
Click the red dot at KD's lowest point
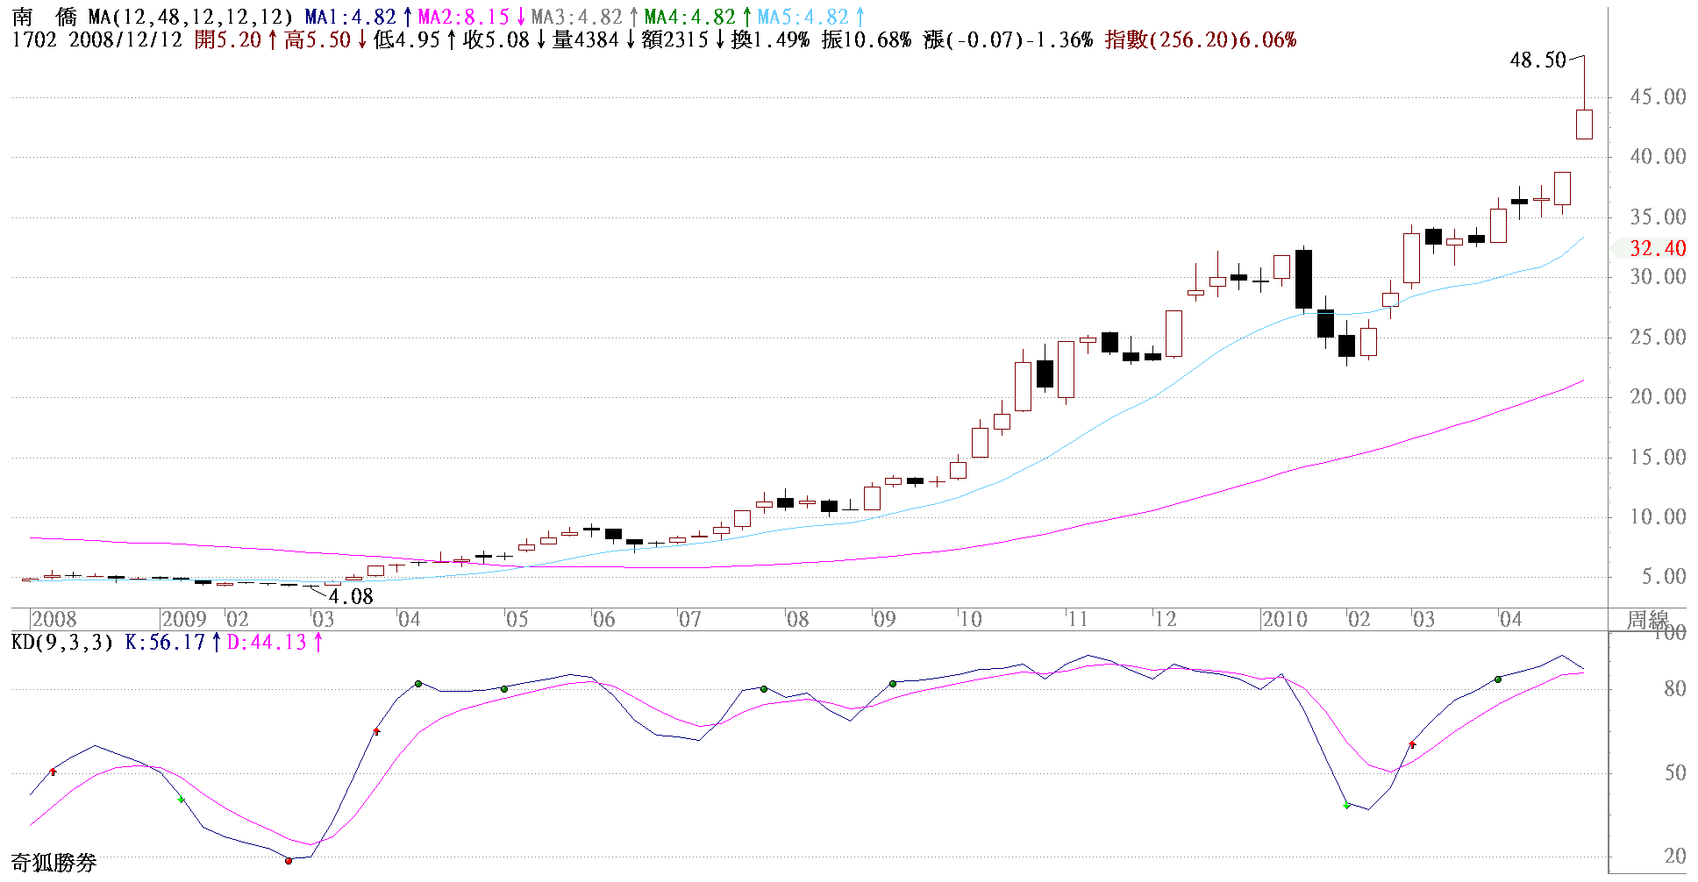click(x=289, y=861)
